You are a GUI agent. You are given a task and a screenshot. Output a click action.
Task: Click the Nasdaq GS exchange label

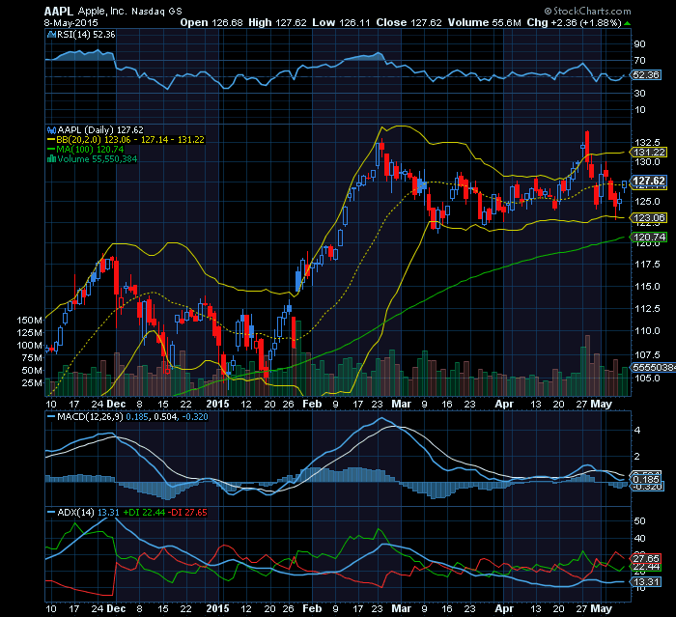click(x=156, y=12)
